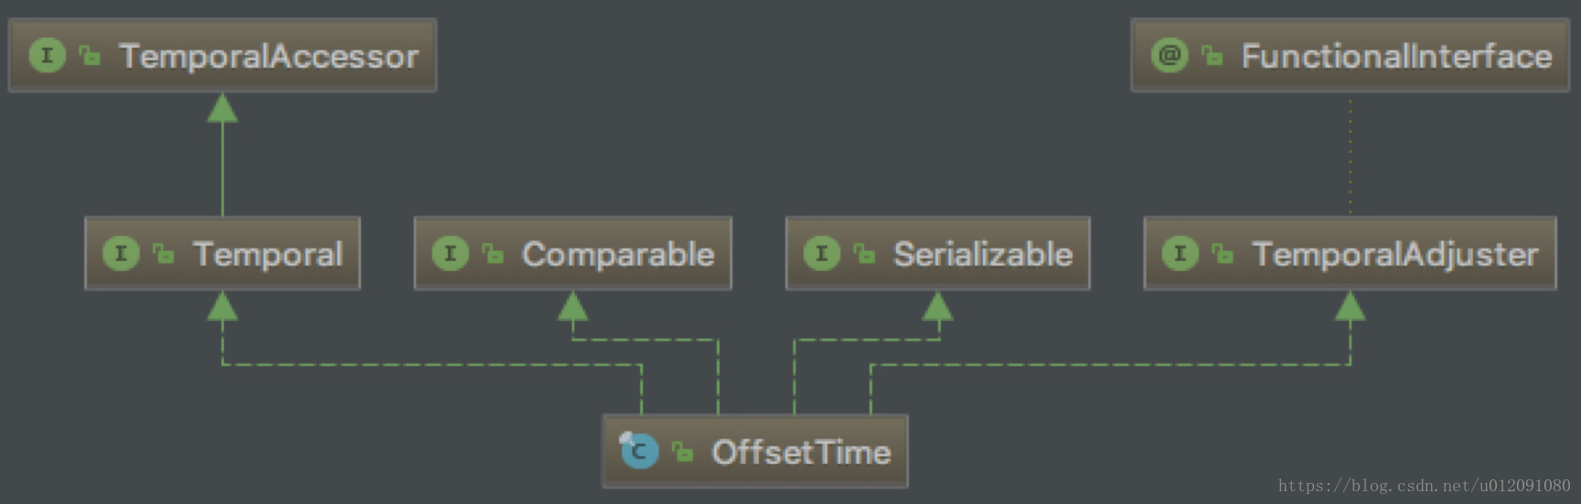
Task: Click the lock icon beside Comparable
Action: [493, 254]
